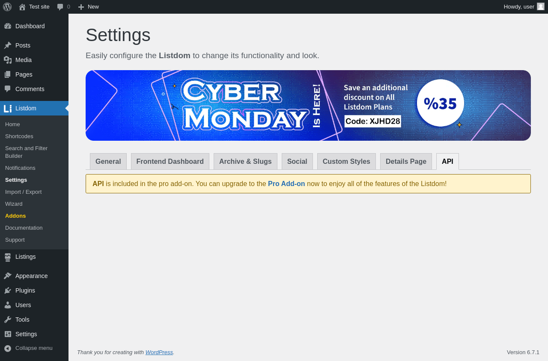Viewport: 548px width, 361px height.
Task: Launch the Wizard submenu item
Action: [x=14, y=204]
